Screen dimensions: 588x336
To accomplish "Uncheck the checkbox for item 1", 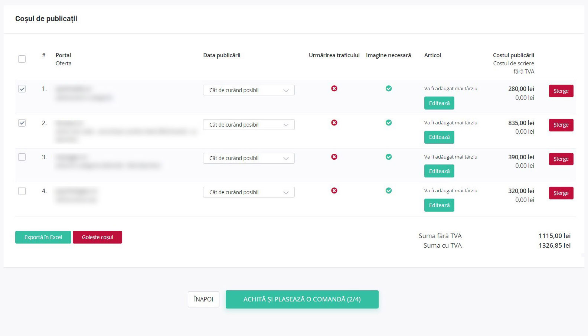I will tap(22, 89).
